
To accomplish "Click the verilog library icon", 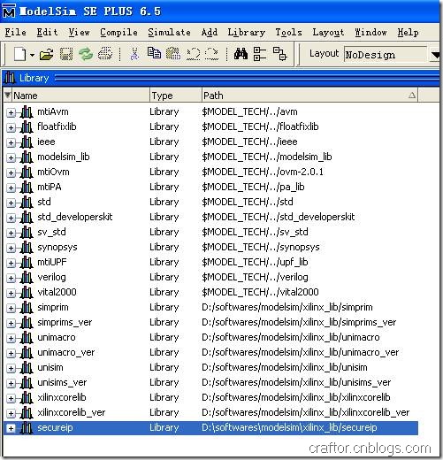I will pyautogui.click(x=27, y=277).
